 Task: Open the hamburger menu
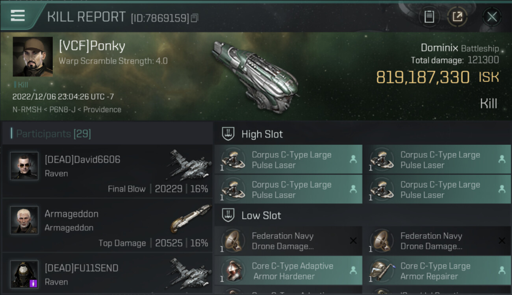(18, 16)
